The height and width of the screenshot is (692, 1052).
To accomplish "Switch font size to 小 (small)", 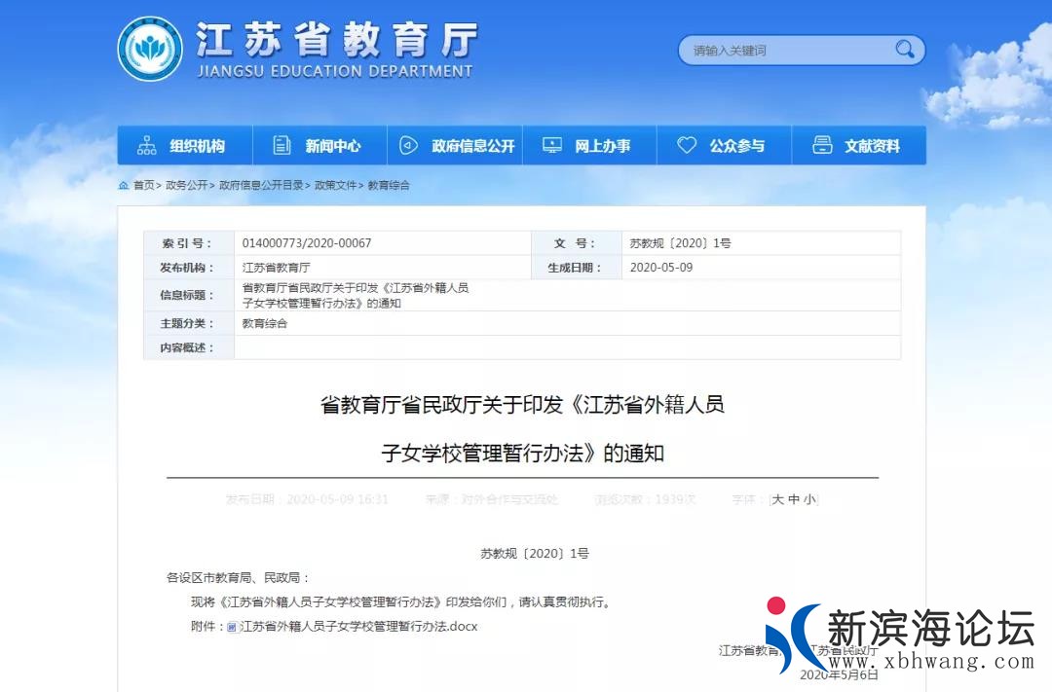I will (808, 499).
